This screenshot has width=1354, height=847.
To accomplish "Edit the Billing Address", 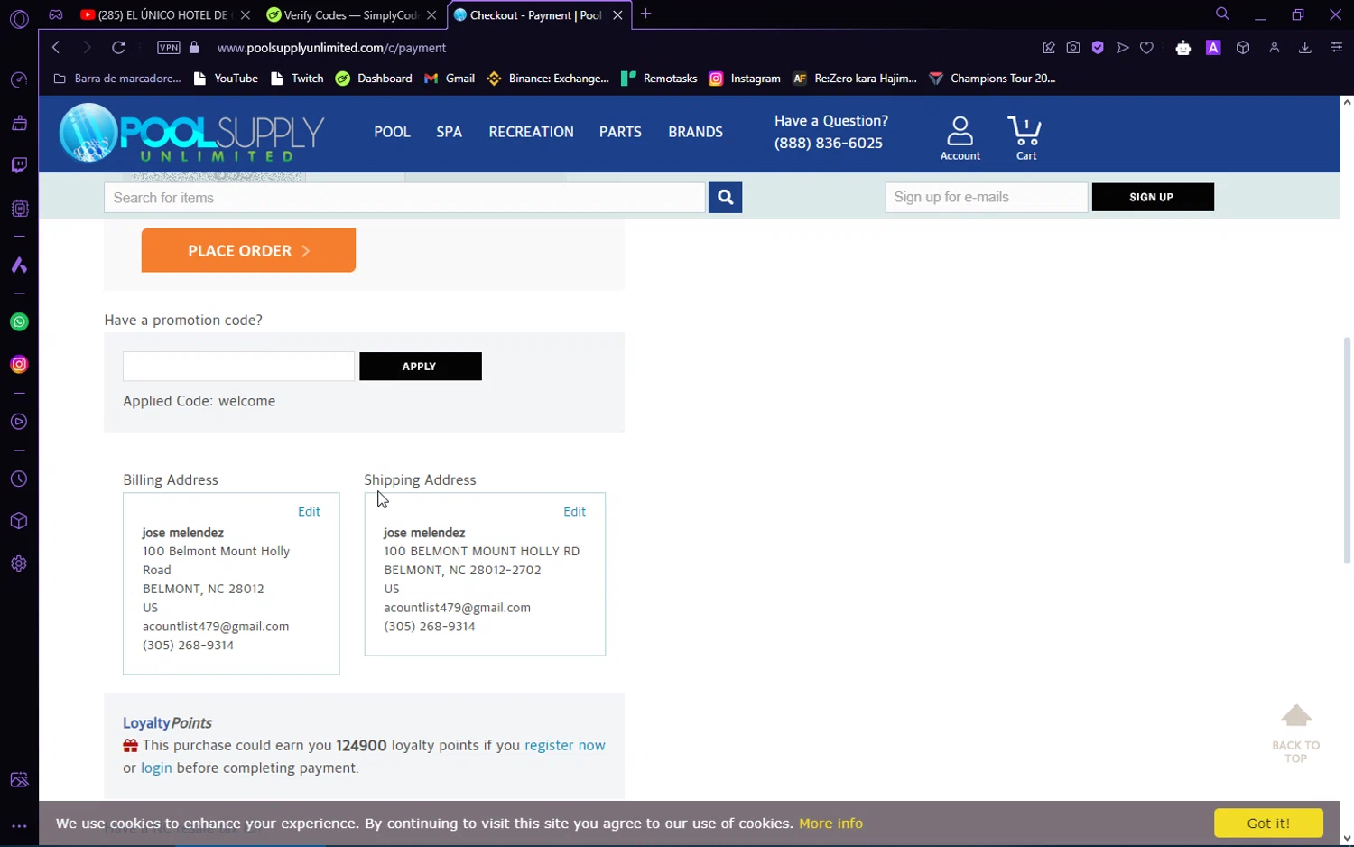I will [309, 511].
